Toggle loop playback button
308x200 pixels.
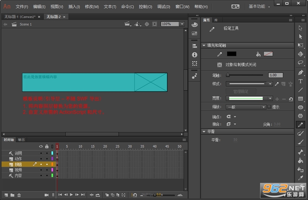click(x=98, y=195)
